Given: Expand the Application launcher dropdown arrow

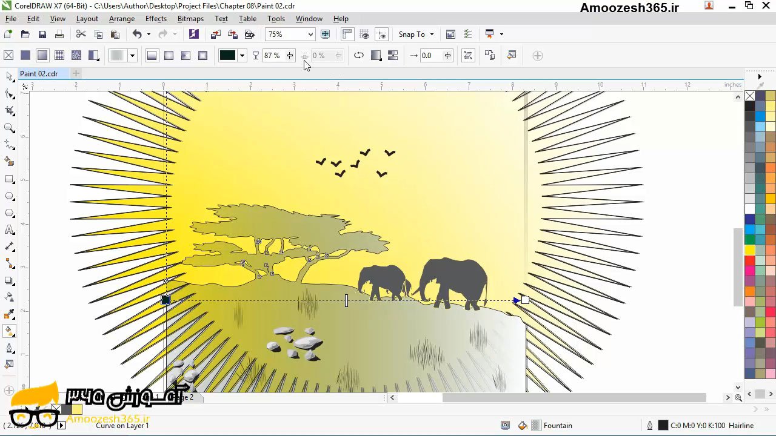Looking at the screenshot, I should tap(501, 35).
